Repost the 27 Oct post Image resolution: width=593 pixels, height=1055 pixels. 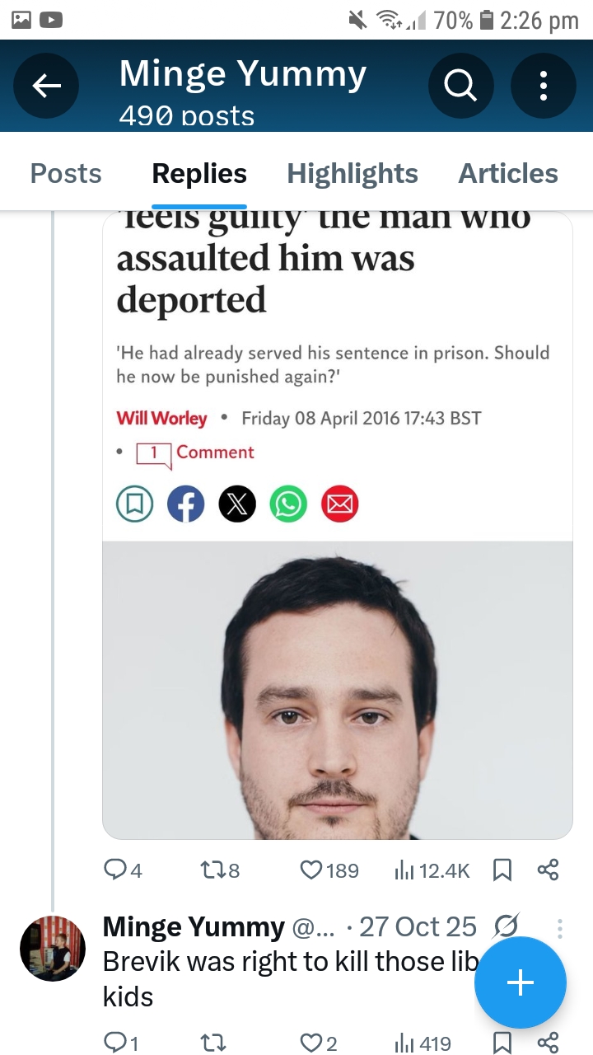(212, 1043)
